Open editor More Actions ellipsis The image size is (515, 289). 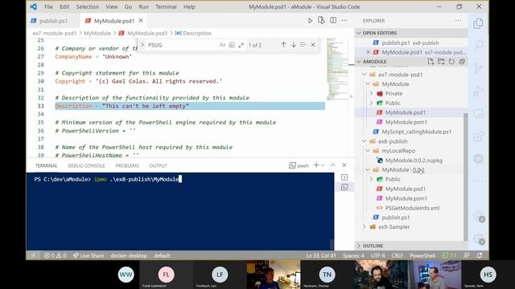click(x=344, y=20)
